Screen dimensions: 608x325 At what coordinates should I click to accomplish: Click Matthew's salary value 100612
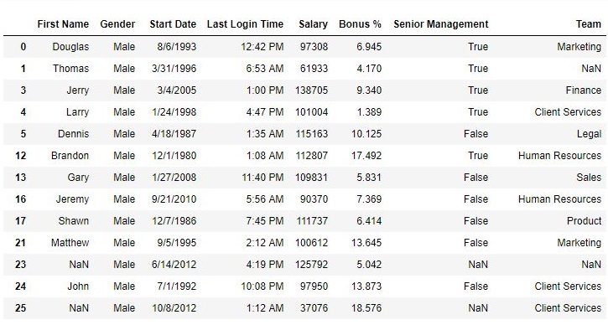[312, 243]
